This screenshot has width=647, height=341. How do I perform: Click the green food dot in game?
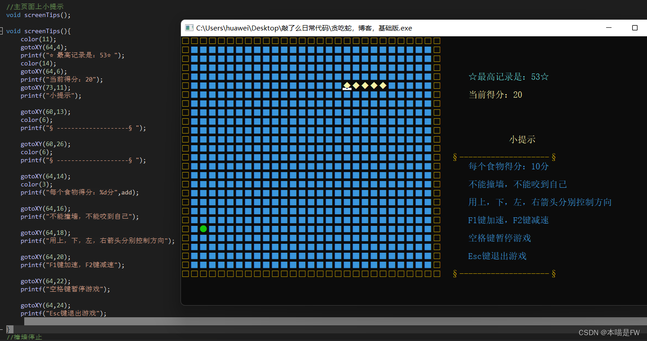coord(203,229)
